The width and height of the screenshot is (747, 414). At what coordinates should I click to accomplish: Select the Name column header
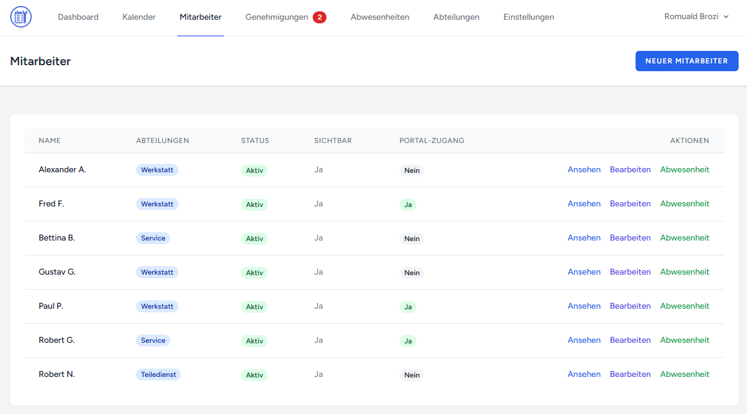tap(50, 141)
